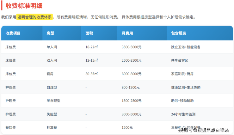Click the 健康监测+生活协助 service cell
The width and height of the screenshot is (234, 135).
coord(186,87)
